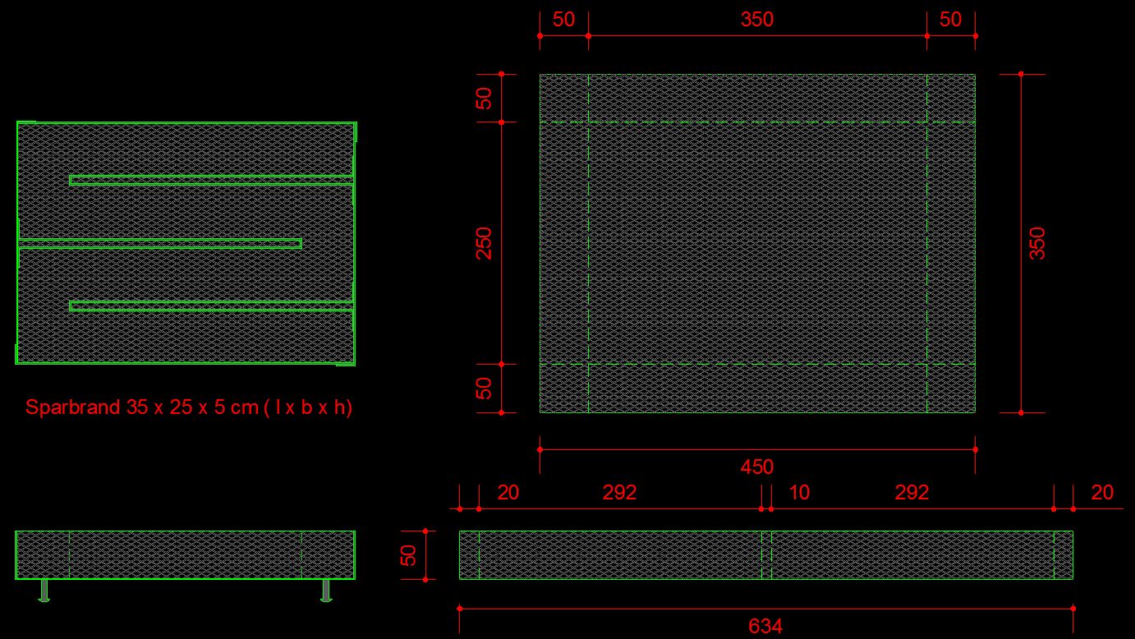Select the leftmost 20 dimension text

508,492
